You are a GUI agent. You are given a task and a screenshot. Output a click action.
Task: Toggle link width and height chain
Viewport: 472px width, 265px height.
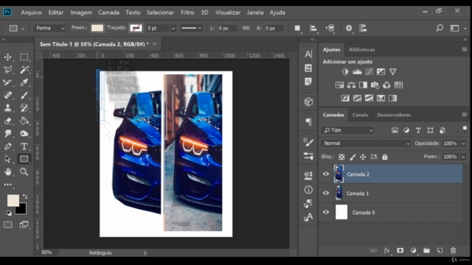point(246,28)
